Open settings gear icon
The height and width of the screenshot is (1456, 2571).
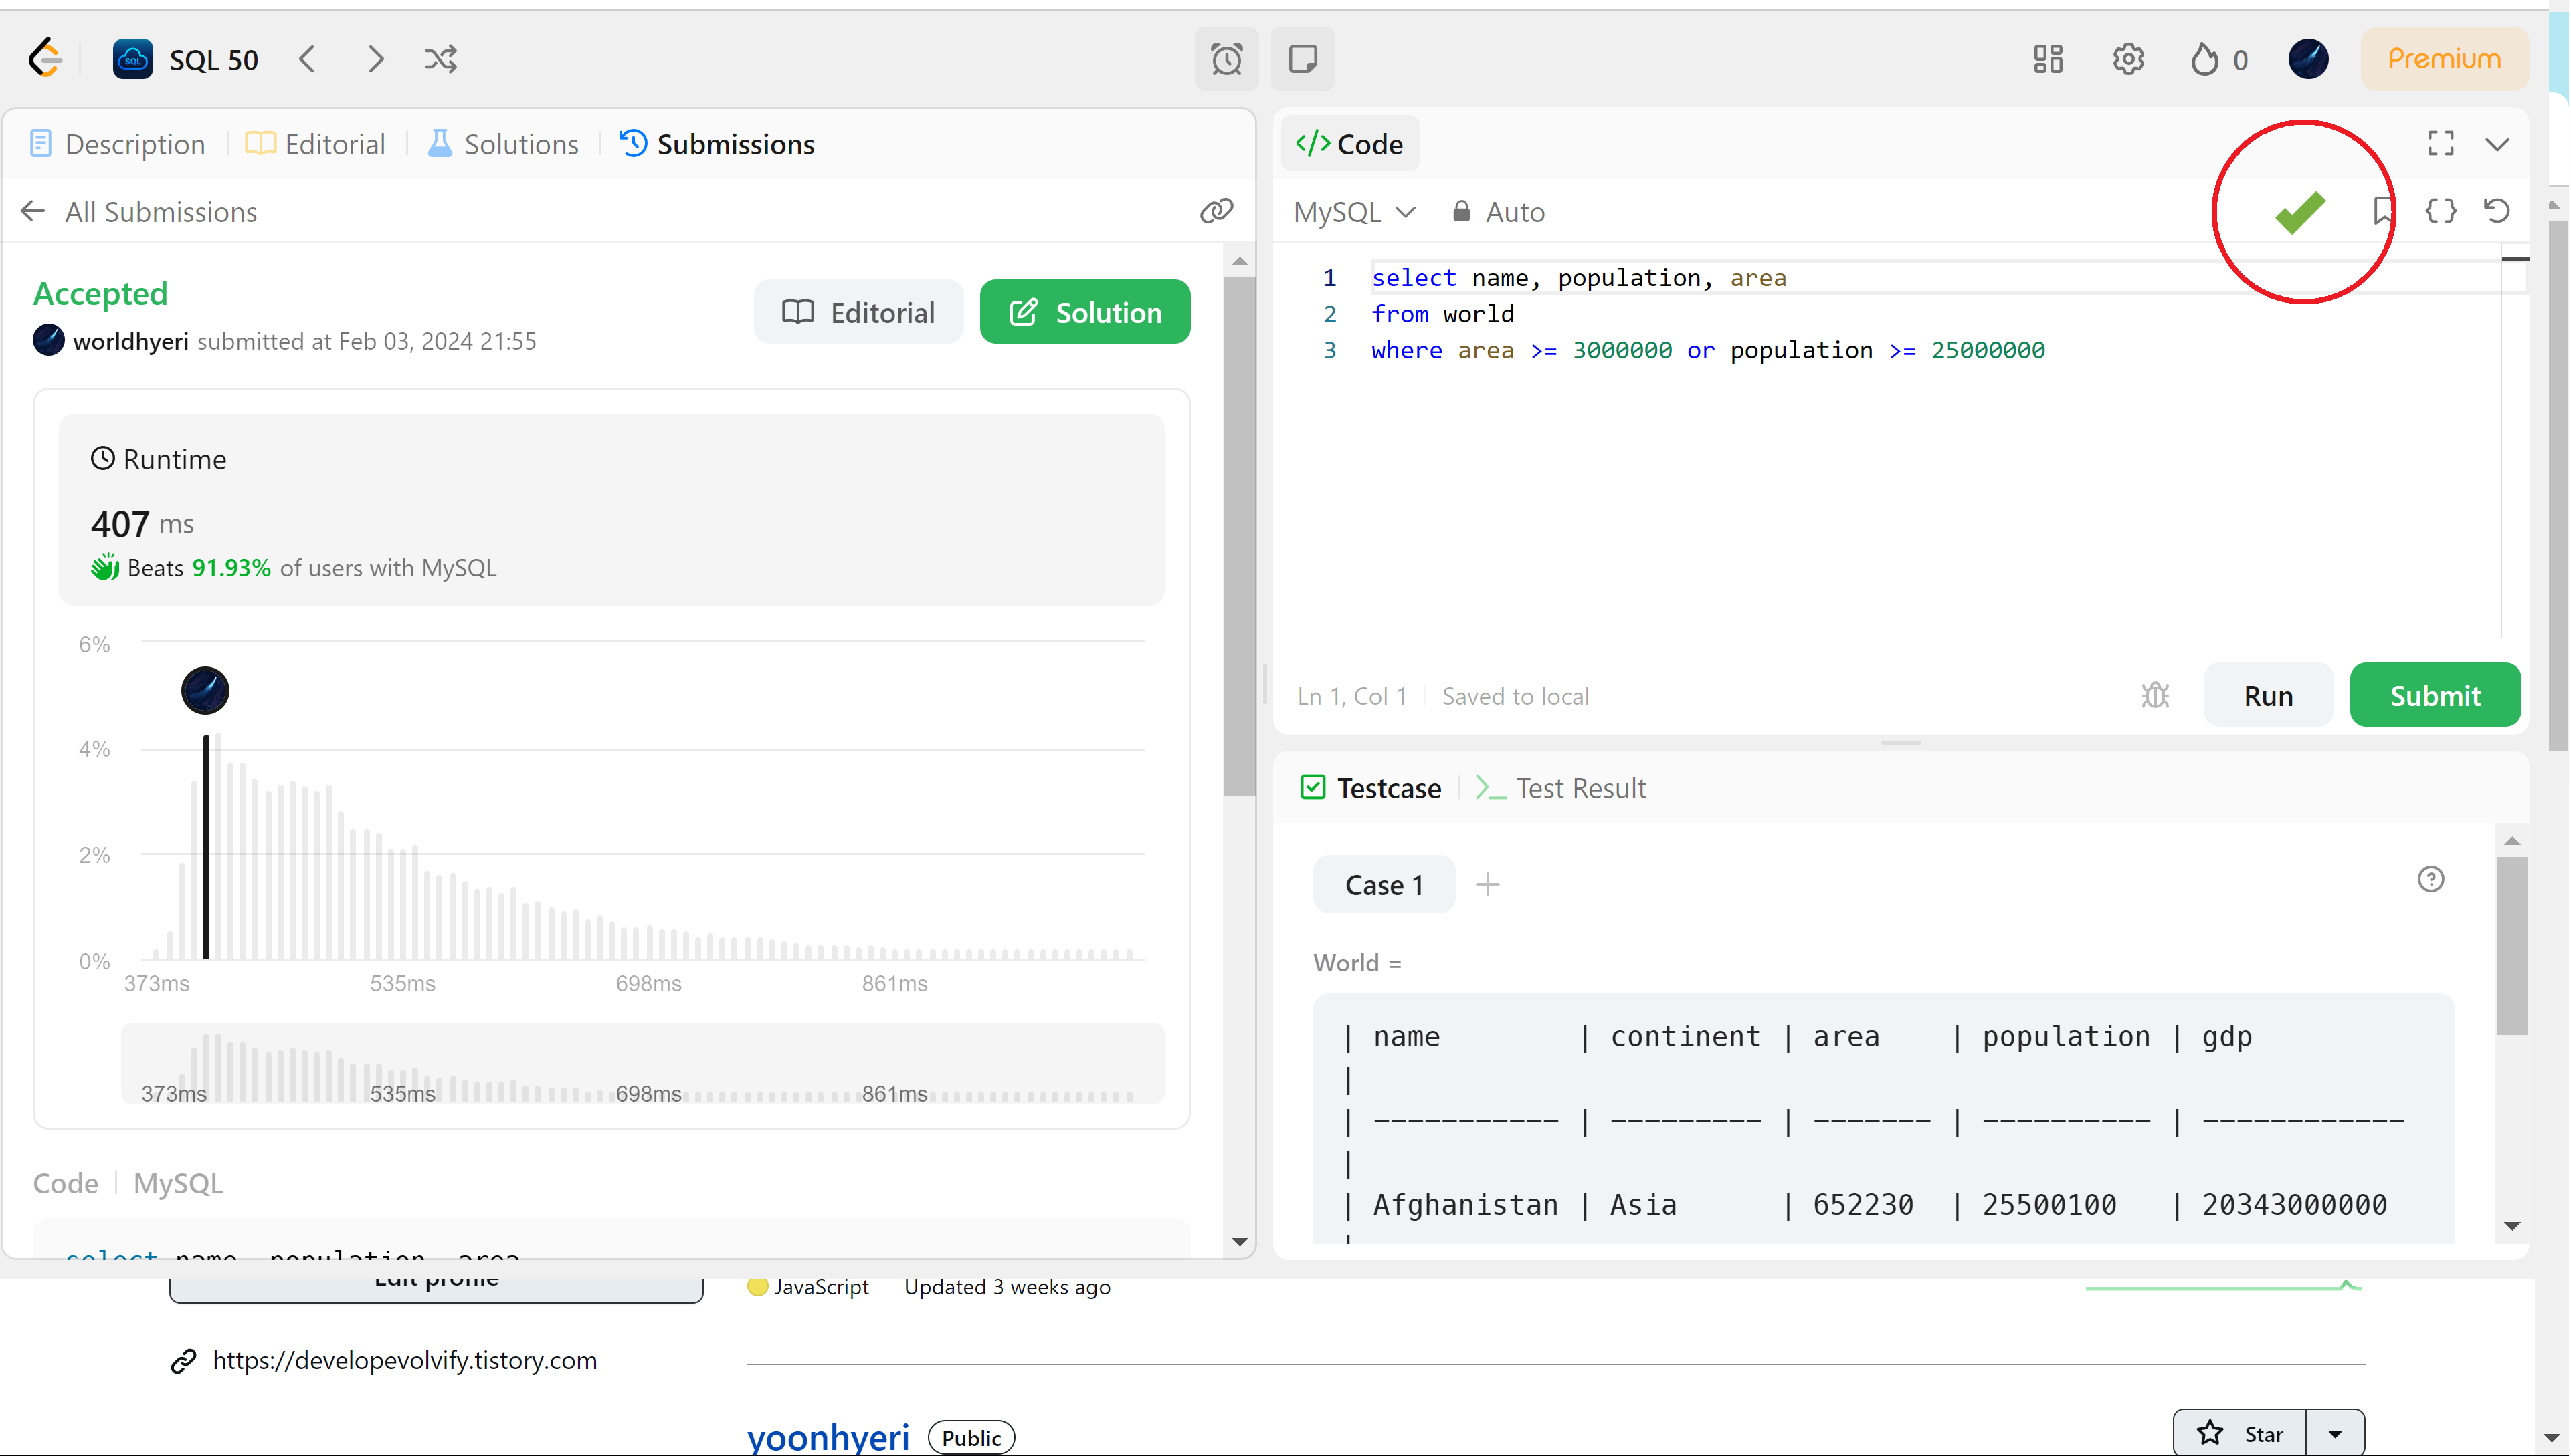coord(2127,59)
